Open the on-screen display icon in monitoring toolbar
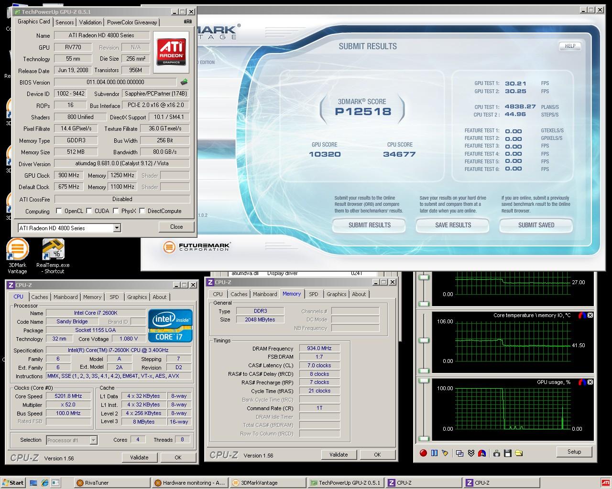The width and height of the screenshot is (612, 489). (459, 453)
